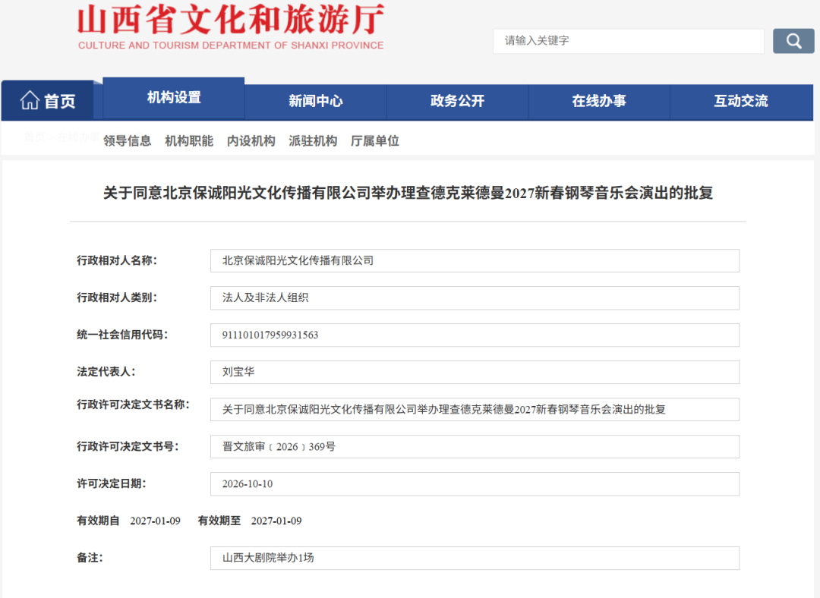The image size is (820, 598).
Task: Focus the 请输入关键字 search box
Action: (x=628, y=41)
